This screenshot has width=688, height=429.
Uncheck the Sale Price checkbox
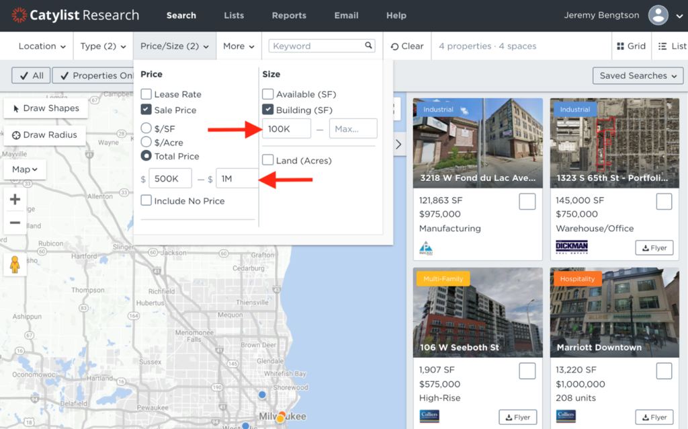pyautogui.click(x=146, y=110)
